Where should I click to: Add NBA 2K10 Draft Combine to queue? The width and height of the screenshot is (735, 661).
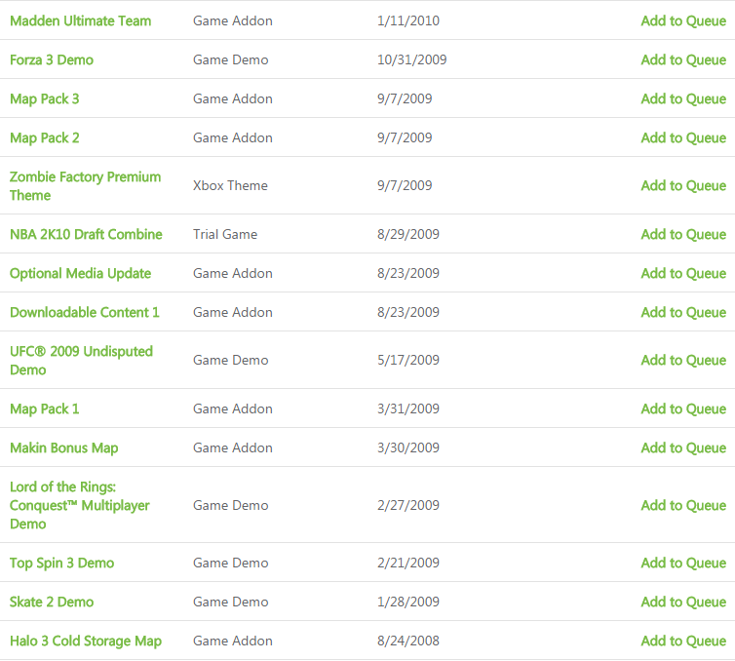point(683,234)
